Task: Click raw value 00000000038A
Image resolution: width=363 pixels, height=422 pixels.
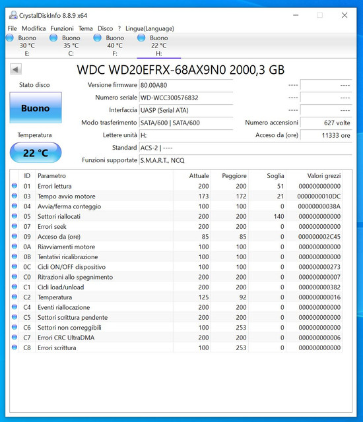Action: pos(319,206)
